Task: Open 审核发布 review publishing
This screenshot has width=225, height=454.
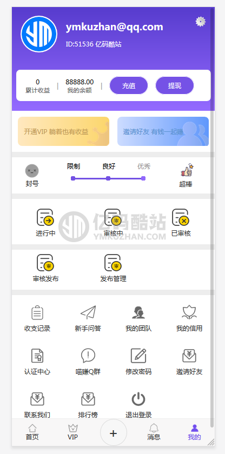Action: pos(45,268)
